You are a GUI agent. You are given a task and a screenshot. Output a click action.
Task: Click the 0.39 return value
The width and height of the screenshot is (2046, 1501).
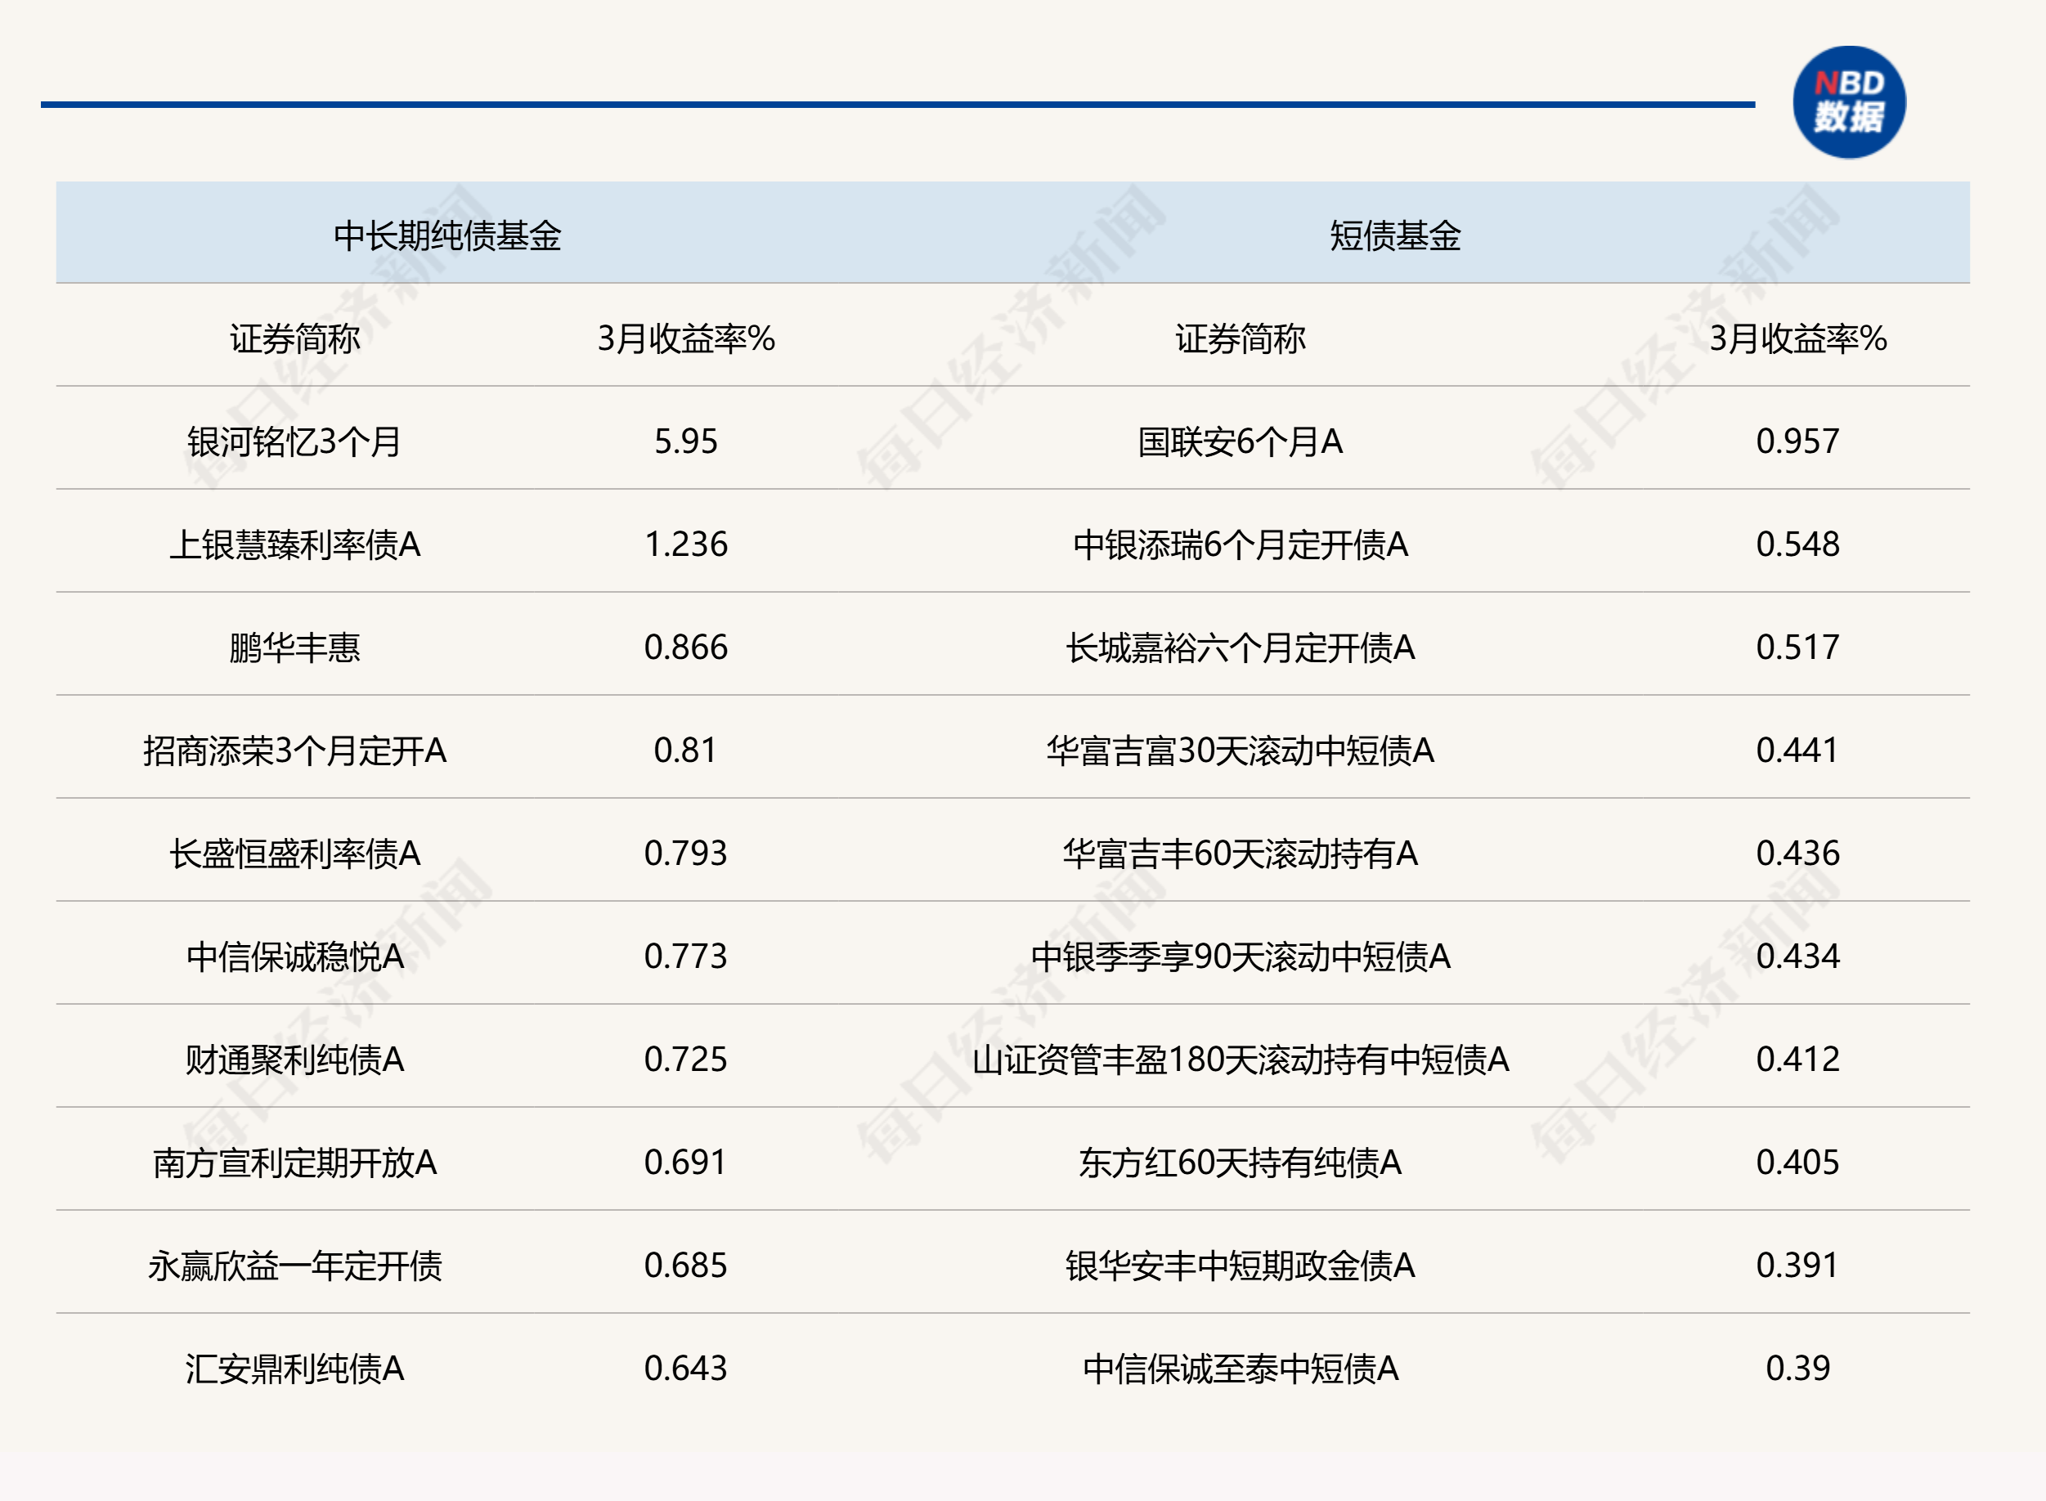click(1797, 1369)
